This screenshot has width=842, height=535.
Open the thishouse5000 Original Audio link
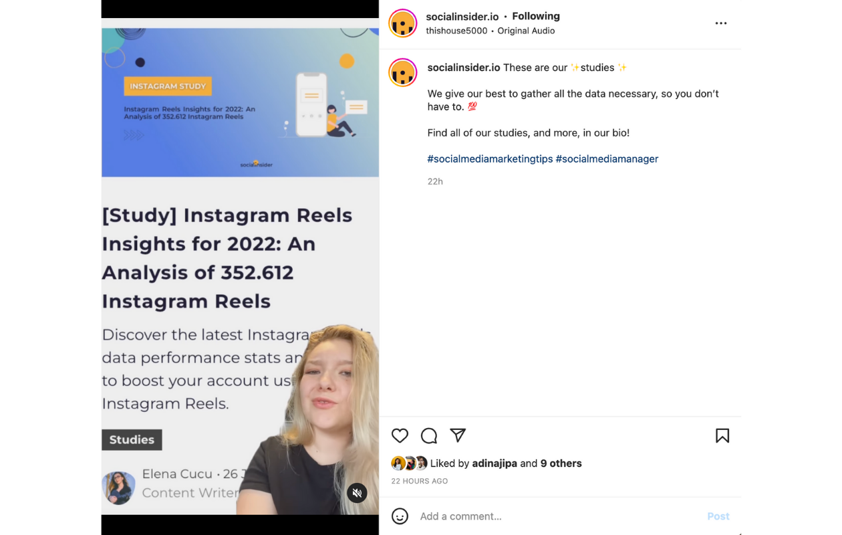490,31
